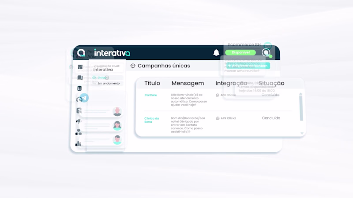Click WhatsApp icon in CarCare row
The height and width of the screenshot is (198, 353).
(218, 95)
